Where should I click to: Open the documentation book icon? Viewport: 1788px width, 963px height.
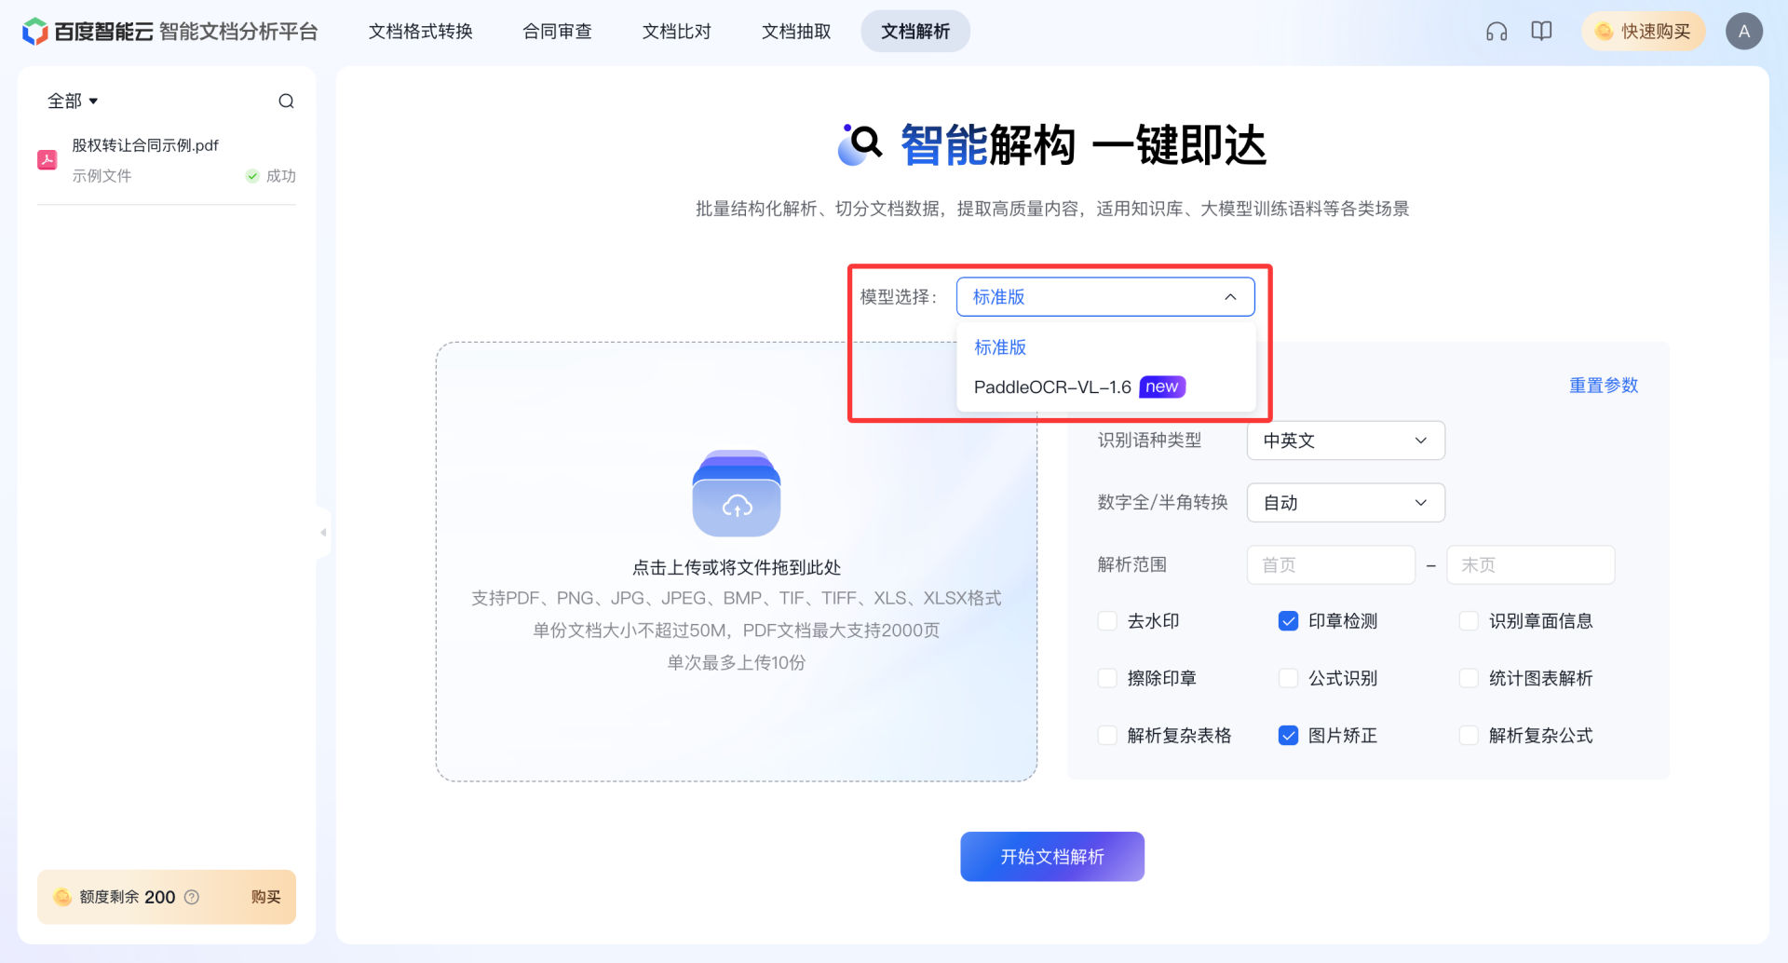(x=1542, y=32)
